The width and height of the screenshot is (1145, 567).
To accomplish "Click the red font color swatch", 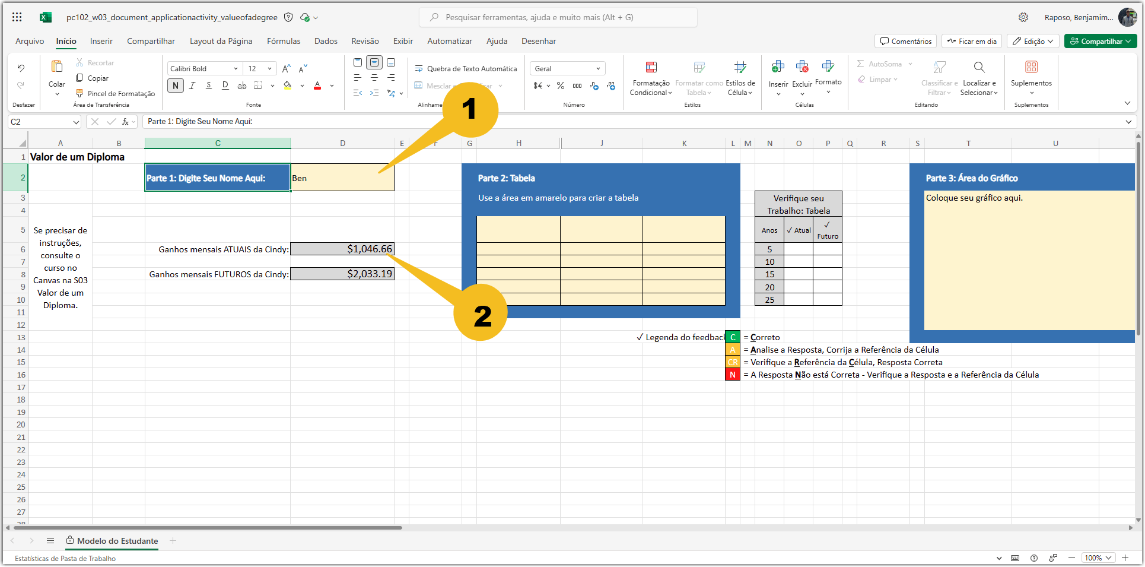I will [x=317, y=86].
